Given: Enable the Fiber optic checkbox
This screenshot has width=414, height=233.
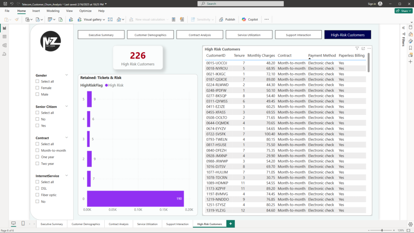Looking at the screenshot, I should point(38,195).
